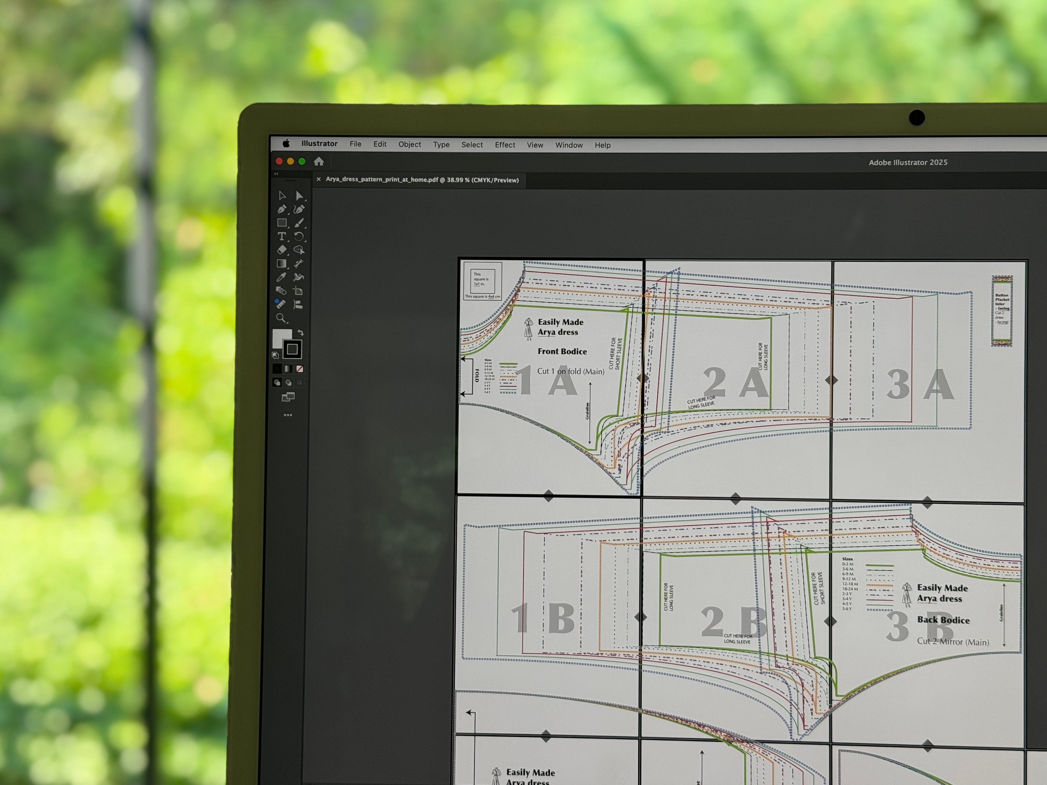The height and width of the screenshot is (785, 1047).
Task: Open the Object menu
Action: click(409, 144)
